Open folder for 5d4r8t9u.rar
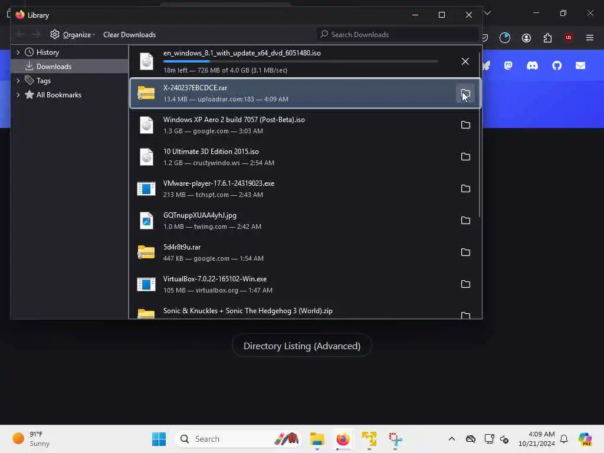The height and width of the screenshot is (453, 604). click(465, 252)
